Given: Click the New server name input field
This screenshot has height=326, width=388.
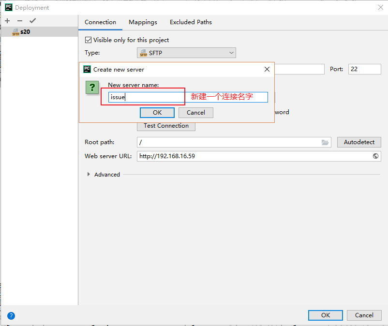Looking at the screenshot, I should [x=188, y=97].
